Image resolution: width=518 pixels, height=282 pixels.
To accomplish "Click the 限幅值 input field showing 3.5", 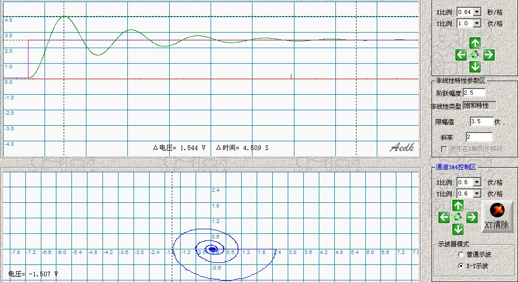I will (481, 122).
